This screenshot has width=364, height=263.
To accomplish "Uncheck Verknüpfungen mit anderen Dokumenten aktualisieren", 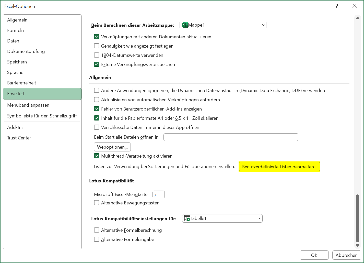I will (x=97, y=37).
